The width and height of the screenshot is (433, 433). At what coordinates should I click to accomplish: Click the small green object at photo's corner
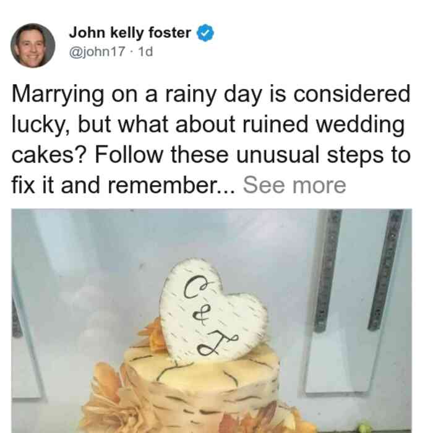click(x=364, y=427)
